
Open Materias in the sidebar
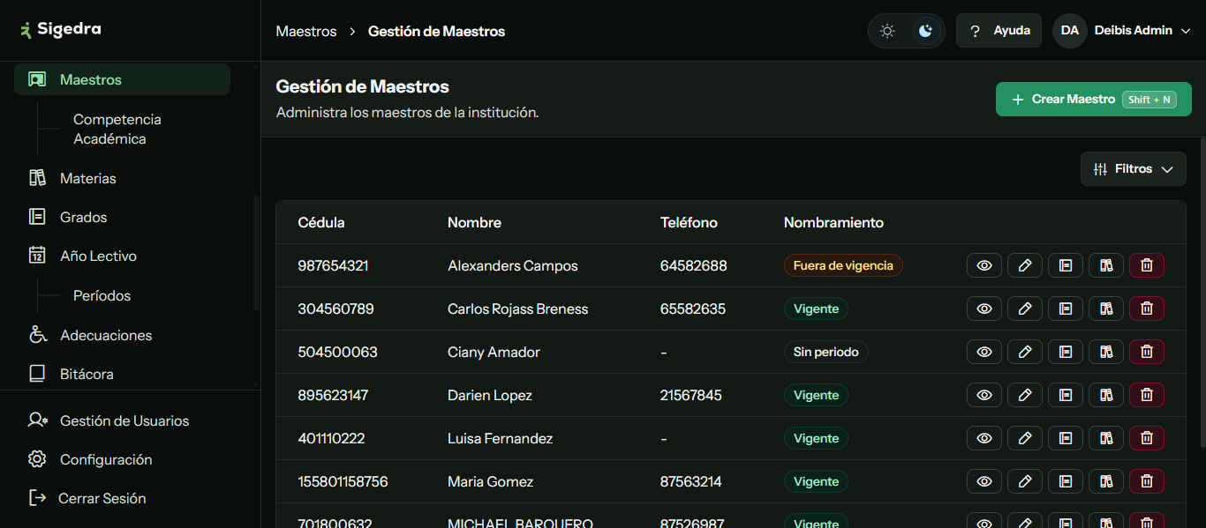[x=122, y=178]
